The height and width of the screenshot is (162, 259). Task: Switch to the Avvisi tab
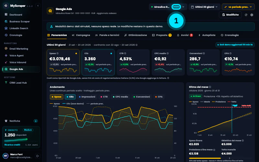pos(185,35)
